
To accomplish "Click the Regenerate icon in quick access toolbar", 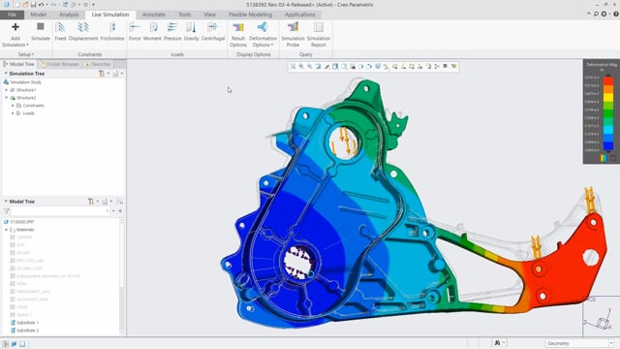I will click(65, 5).
